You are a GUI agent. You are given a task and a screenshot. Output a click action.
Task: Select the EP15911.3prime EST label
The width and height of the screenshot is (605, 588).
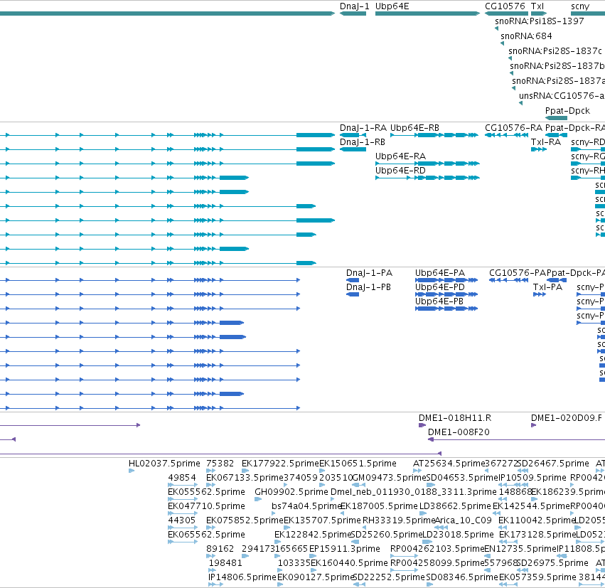pos(345,549)
